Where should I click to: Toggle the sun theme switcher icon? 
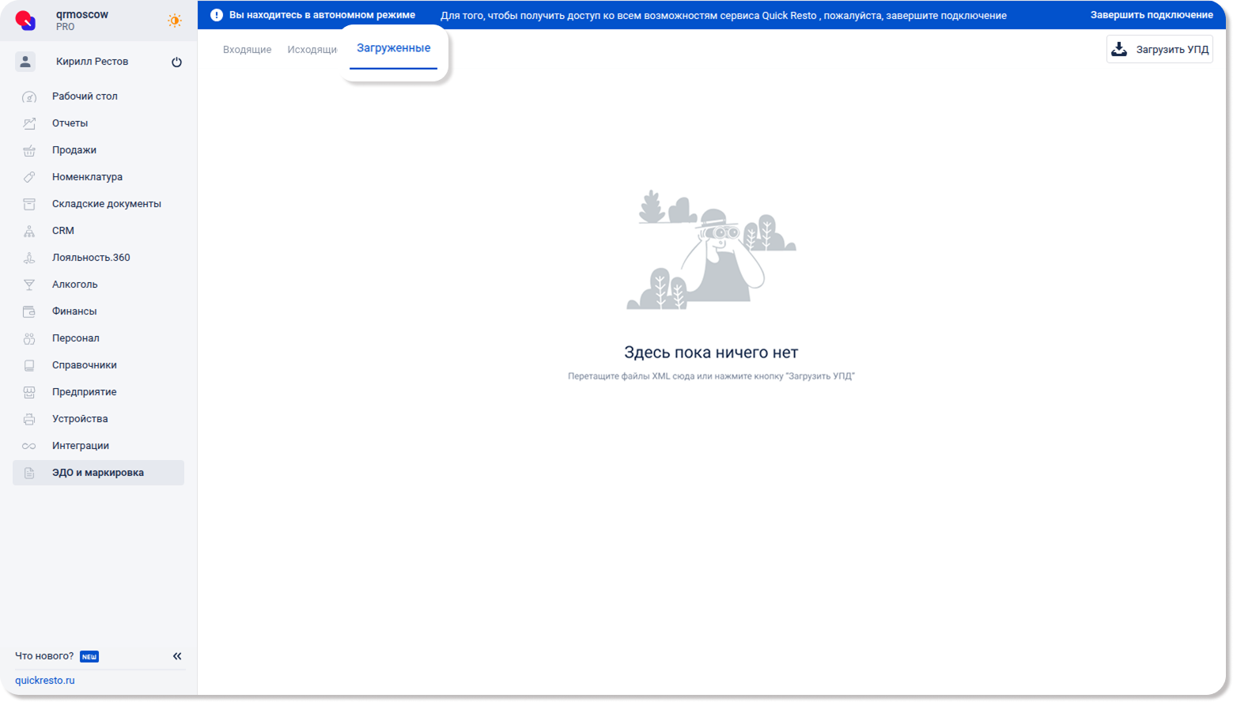[x=174, y=21]
